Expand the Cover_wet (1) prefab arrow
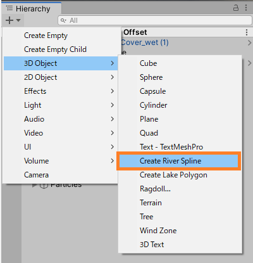253x263 pixels. [x=250, y=42]
